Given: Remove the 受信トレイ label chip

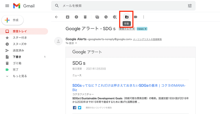Looking at the screenshot, I should tap(133, 29).
